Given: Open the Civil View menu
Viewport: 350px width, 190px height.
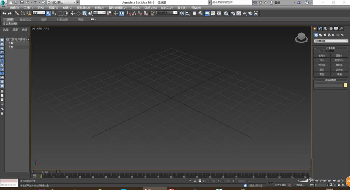Looking at the screenshot, I should 150,8.
